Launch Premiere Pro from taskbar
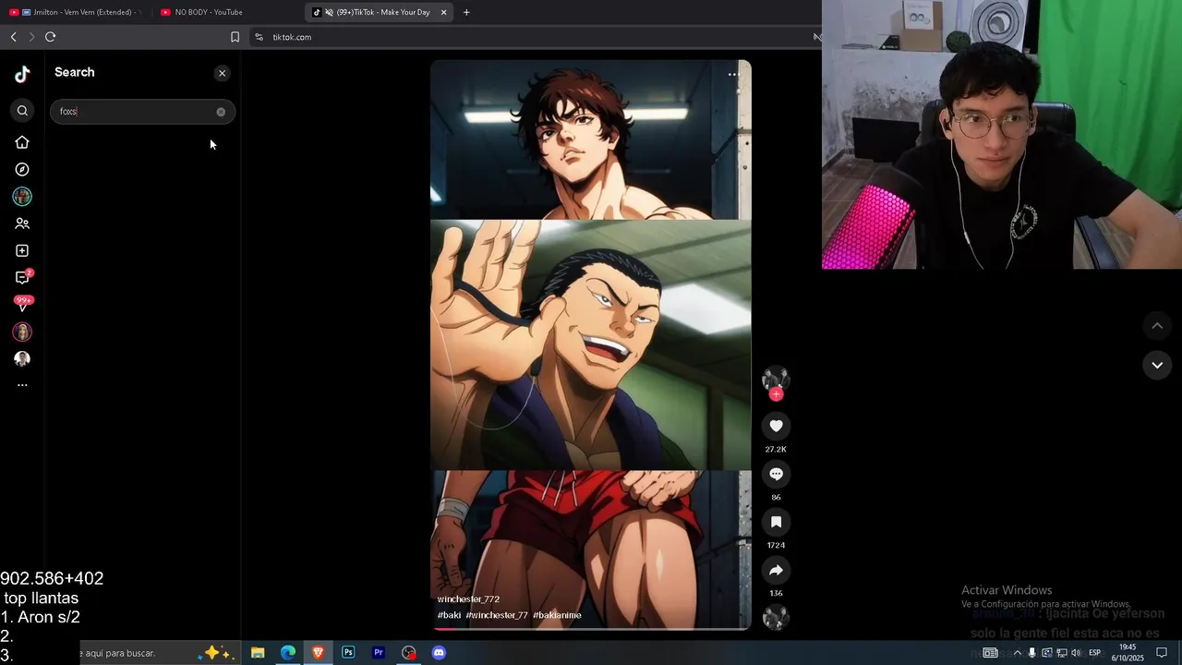The width and height of the screenshot is (1182, 665). (379, 653)
